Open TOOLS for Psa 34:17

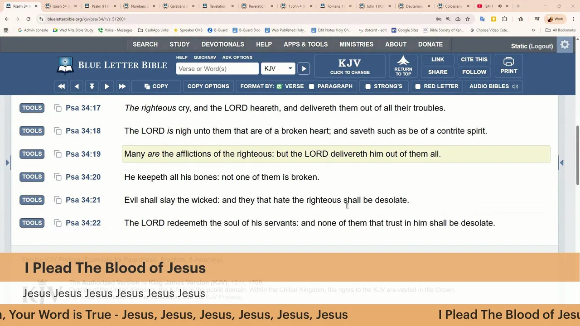pos(32,108)
